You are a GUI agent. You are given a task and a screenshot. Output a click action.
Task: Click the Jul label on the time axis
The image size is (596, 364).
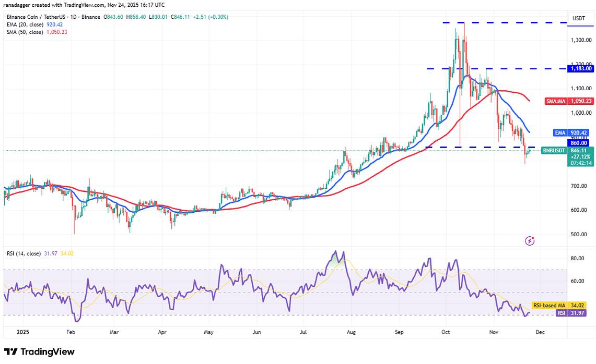(x=303, y=331)
